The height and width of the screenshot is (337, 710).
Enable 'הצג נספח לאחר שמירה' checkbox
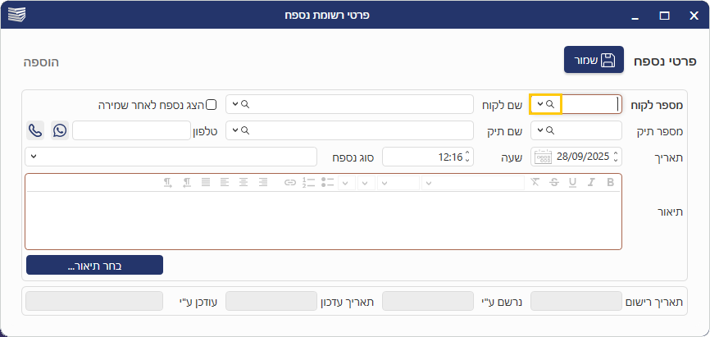pos(211,104)
